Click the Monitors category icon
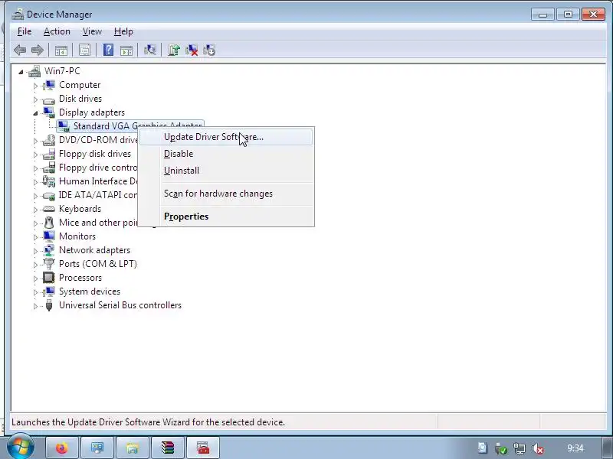The height and width of the screenshot is (459, 613). [49, 236]
